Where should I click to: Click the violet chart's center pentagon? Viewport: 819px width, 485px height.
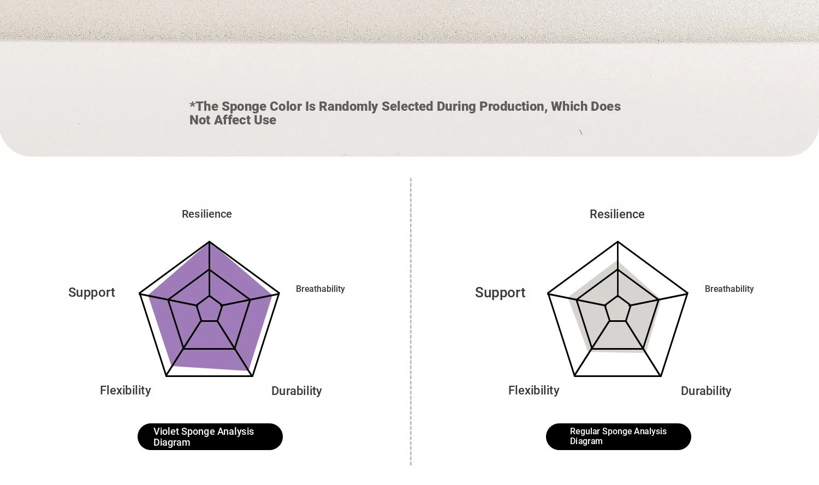210,309
